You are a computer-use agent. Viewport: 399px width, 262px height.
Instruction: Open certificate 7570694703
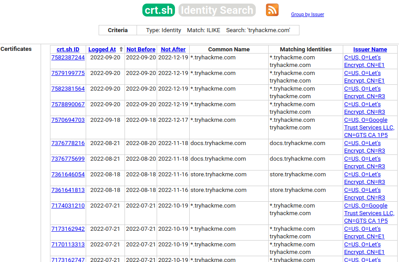[68, 120]
